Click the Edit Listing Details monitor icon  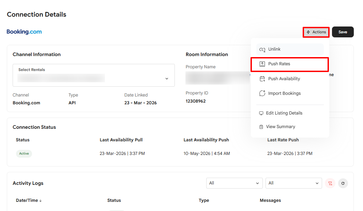[x=261, y=113]
